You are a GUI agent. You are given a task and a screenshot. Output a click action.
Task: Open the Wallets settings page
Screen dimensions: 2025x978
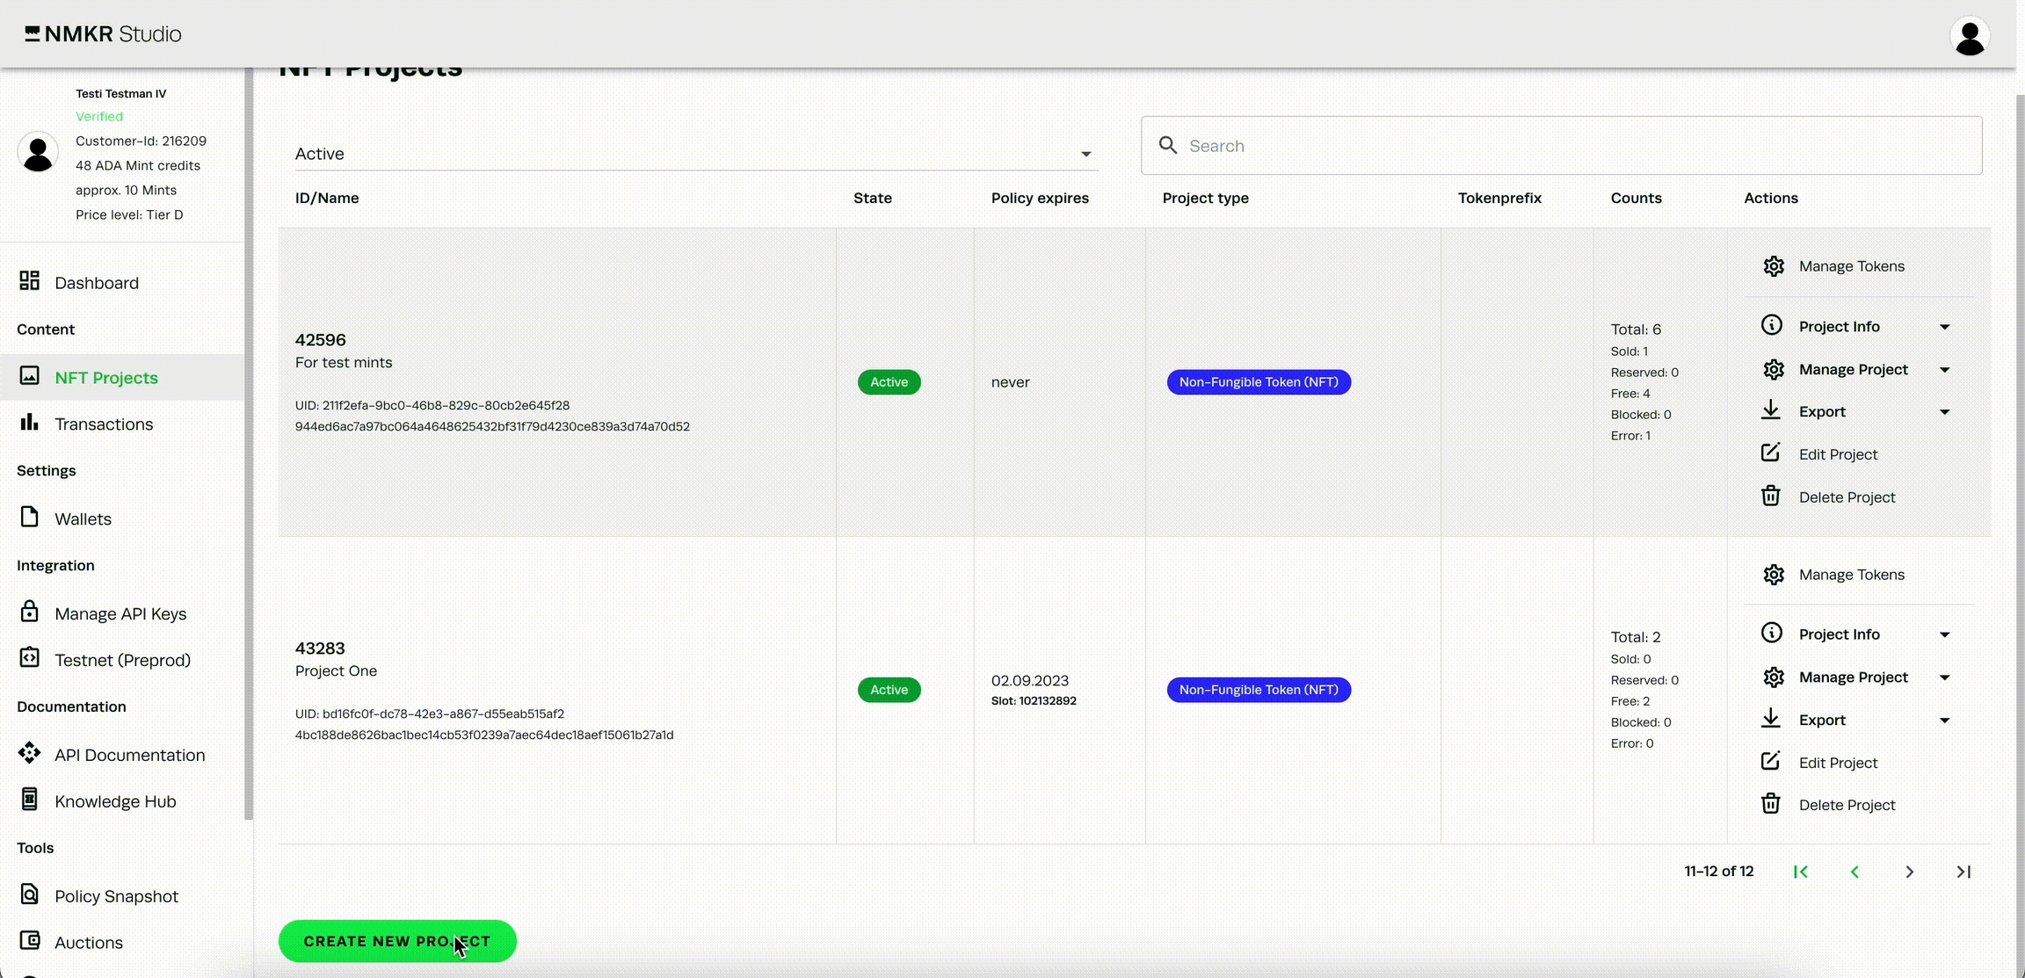(82, 518)
